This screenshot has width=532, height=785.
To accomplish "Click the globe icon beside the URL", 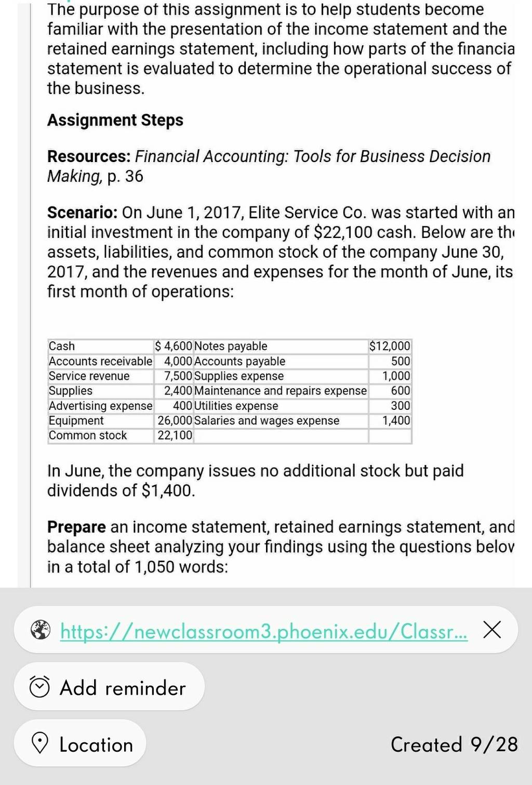I will (41, 631).
